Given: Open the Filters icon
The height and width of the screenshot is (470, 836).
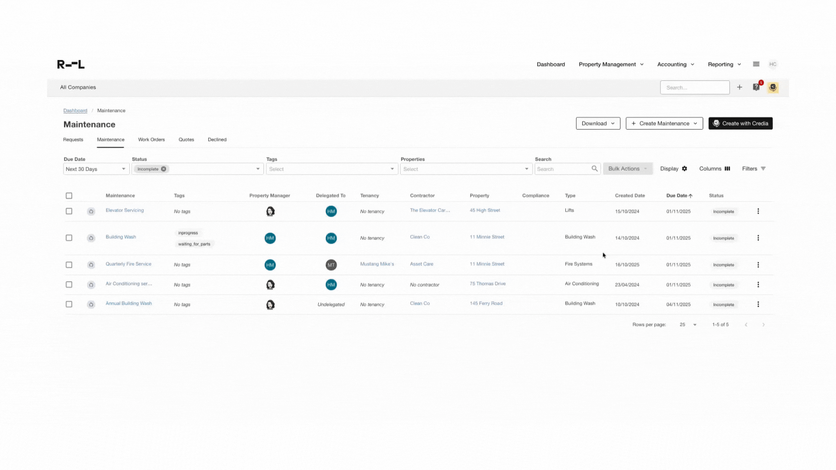Looking at the screenshot, I should pos(763,169).
